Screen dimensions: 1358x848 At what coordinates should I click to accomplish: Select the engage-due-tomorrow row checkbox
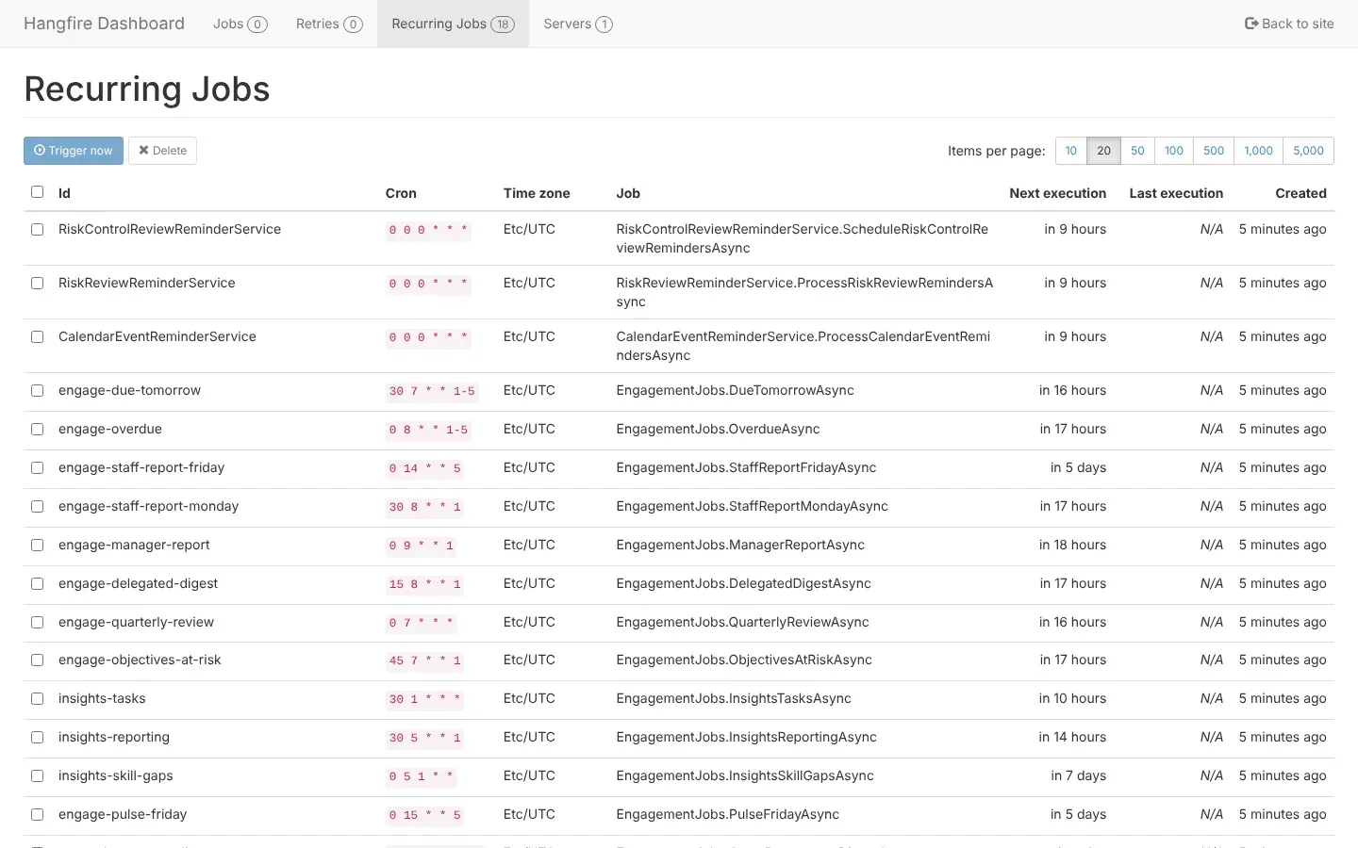[x=38, y=390]
